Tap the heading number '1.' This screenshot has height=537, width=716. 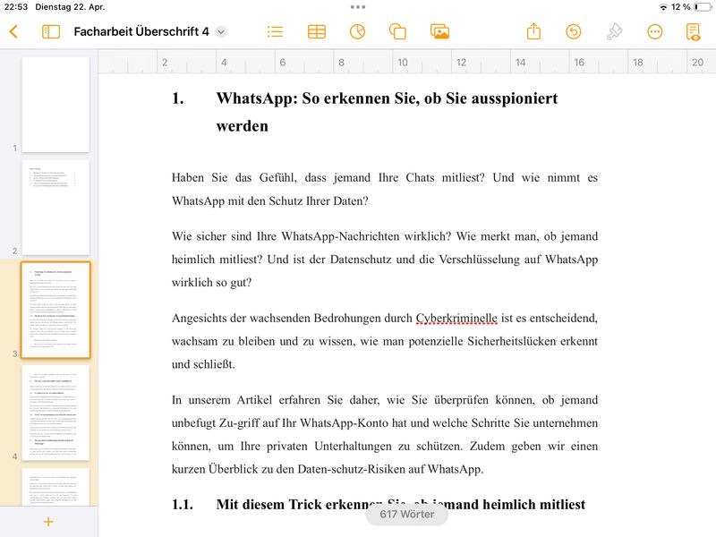pyautogui.click(x=178, y=98)
